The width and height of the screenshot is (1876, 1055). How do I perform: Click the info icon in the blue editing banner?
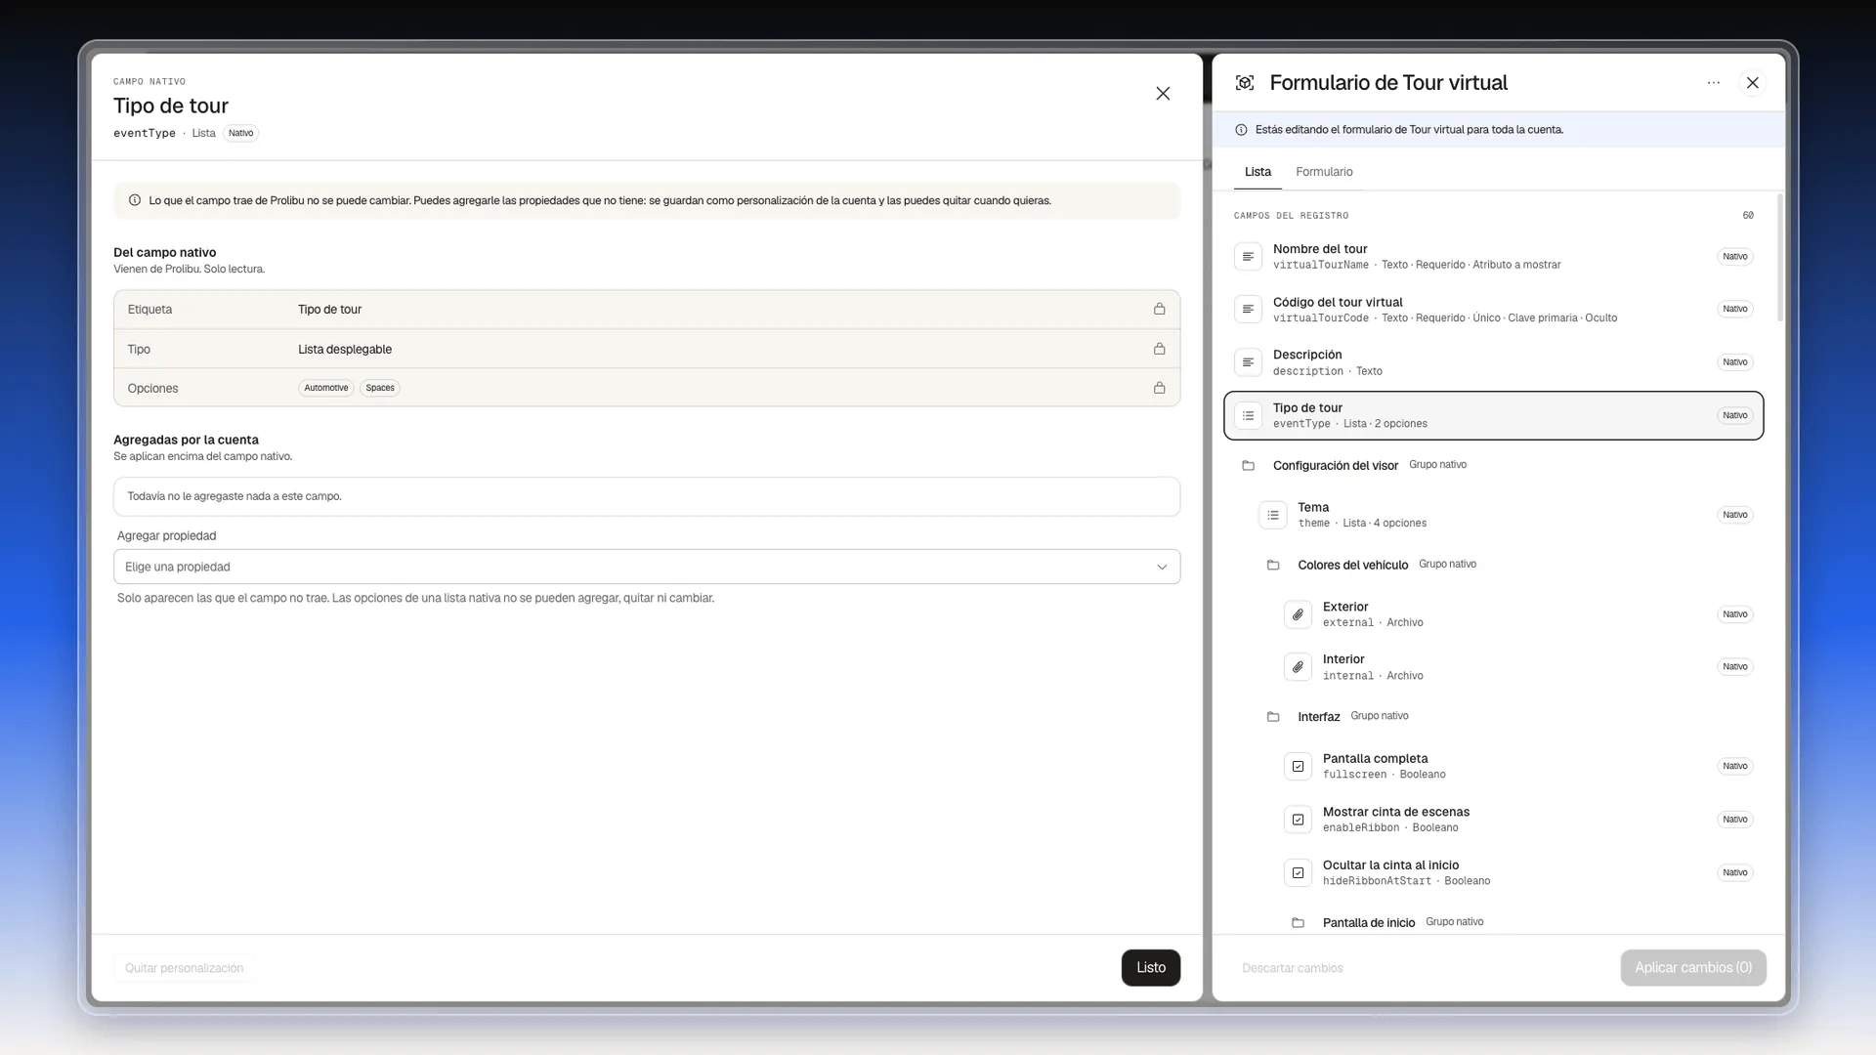(x=1241, y=130)
